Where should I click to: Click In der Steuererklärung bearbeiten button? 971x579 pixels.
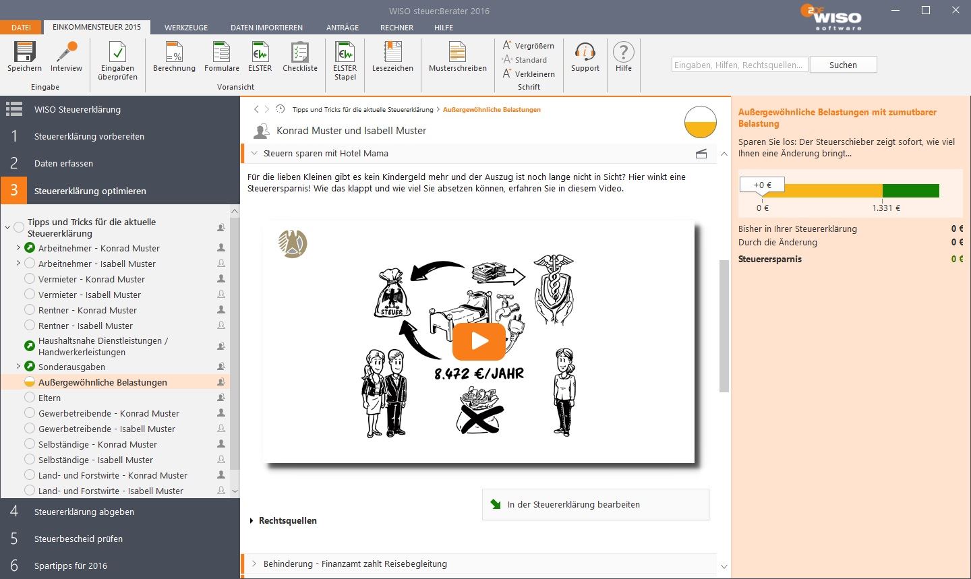(596, 504)
